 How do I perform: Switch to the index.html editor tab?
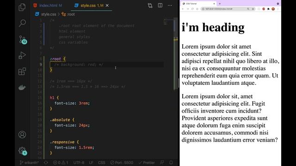(48, 6)
